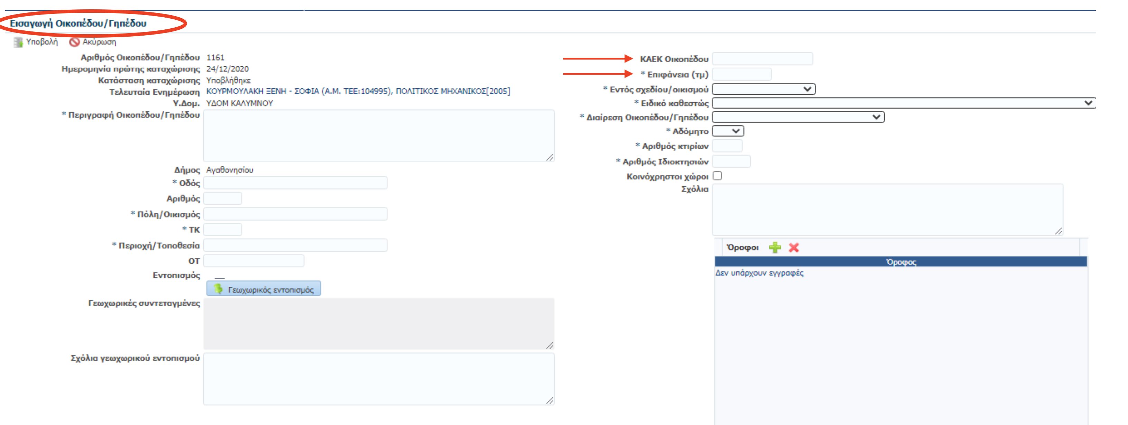The width and height of the screenshot is (1128, 425).
Task: Click the Υποβολή text button
Action: click(41, 42)
